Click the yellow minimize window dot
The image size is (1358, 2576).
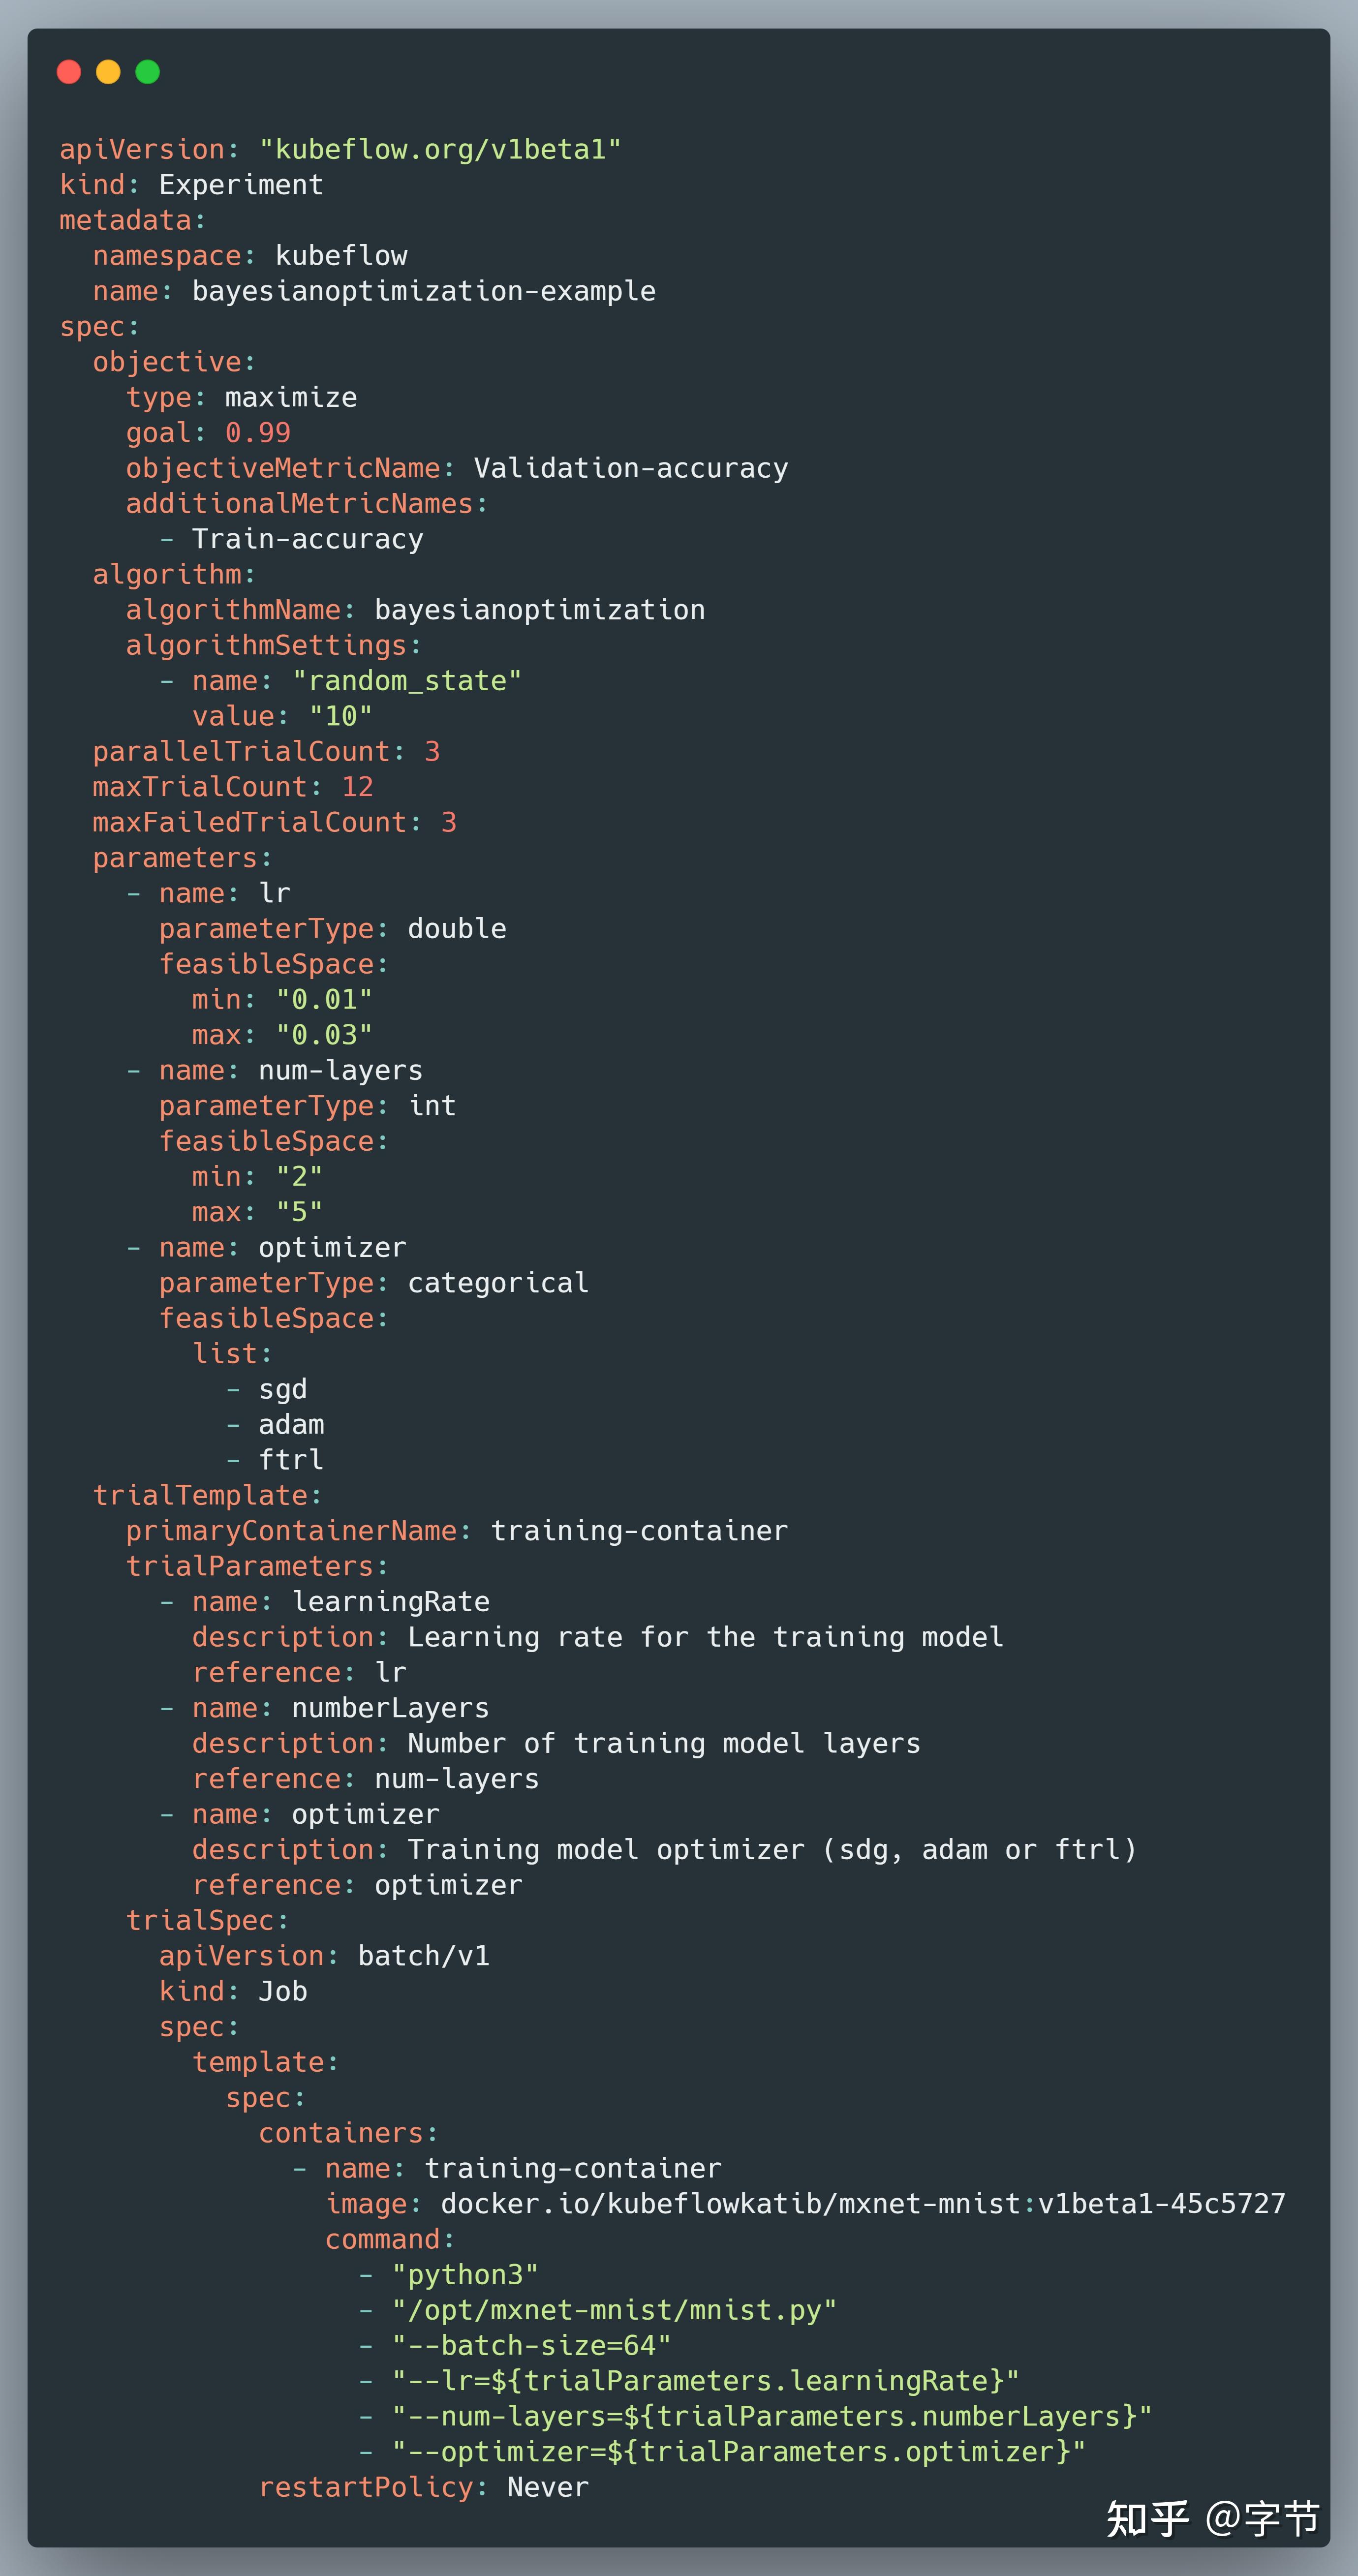(x=108, y=72)
